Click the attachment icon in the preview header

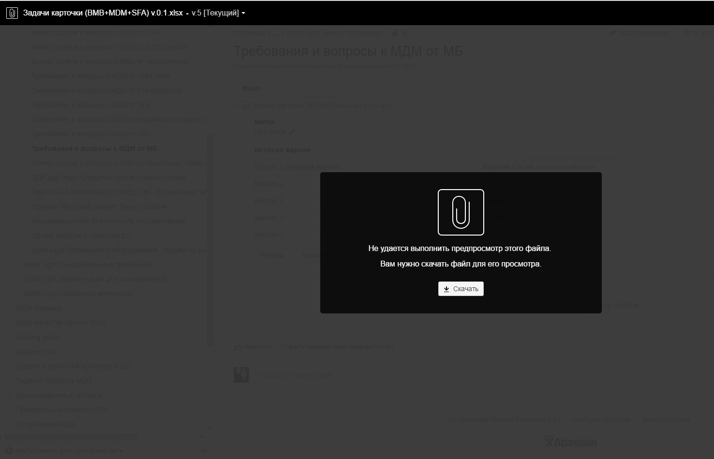click(12, 13)
